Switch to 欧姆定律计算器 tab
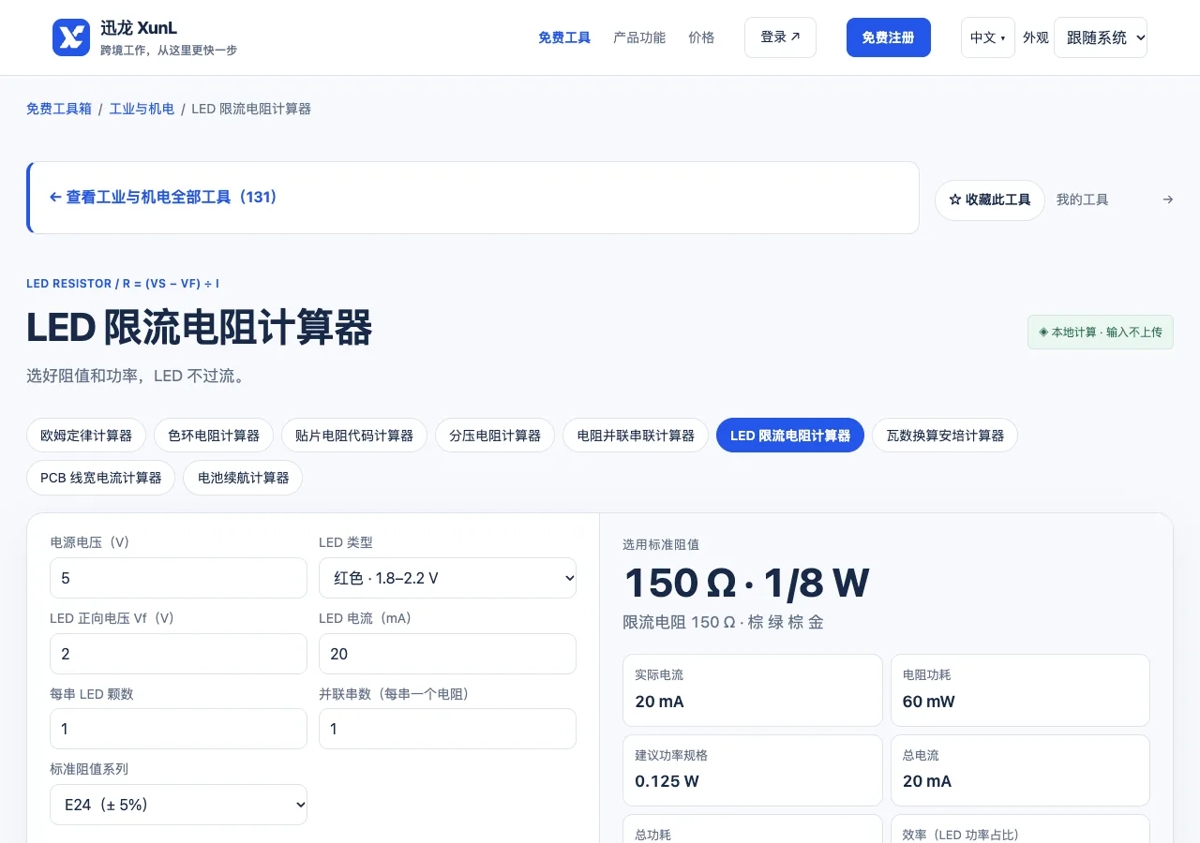Image resolution: width=1200 pixels, height=843 pixels. [x=86, y=436]
